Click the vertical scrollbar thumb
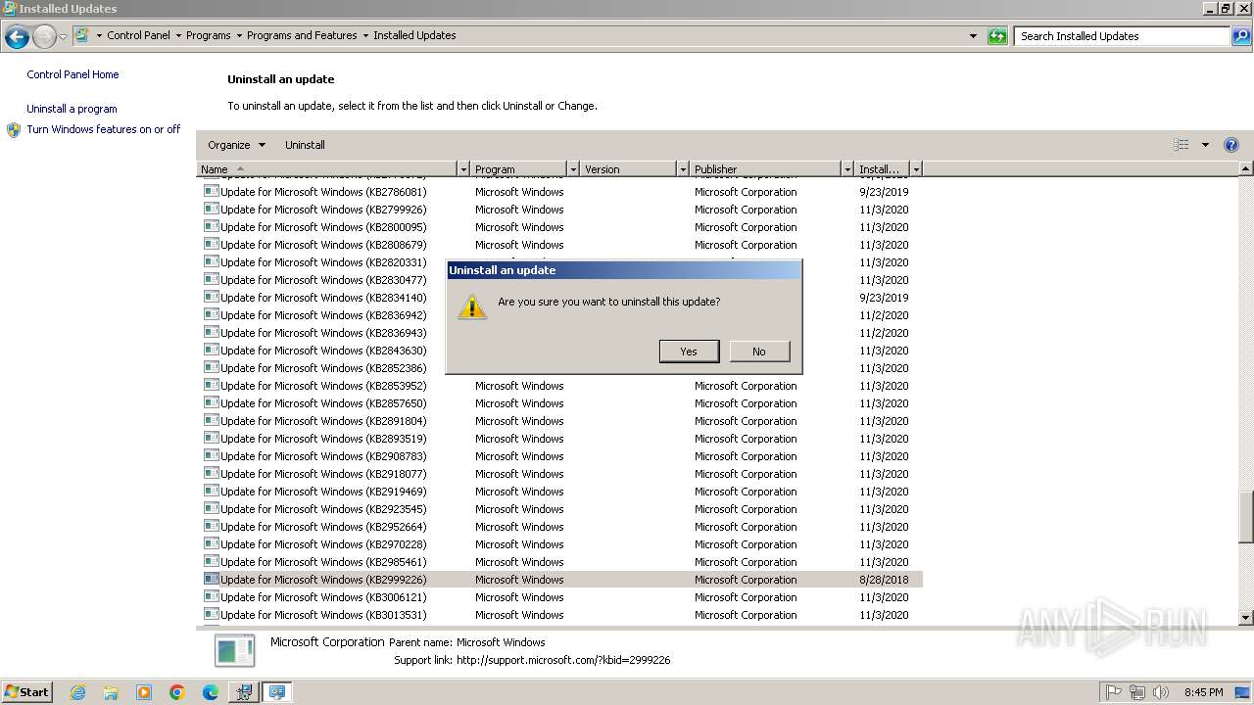This screenshot has height=705, width=1254. point(1246,516)
